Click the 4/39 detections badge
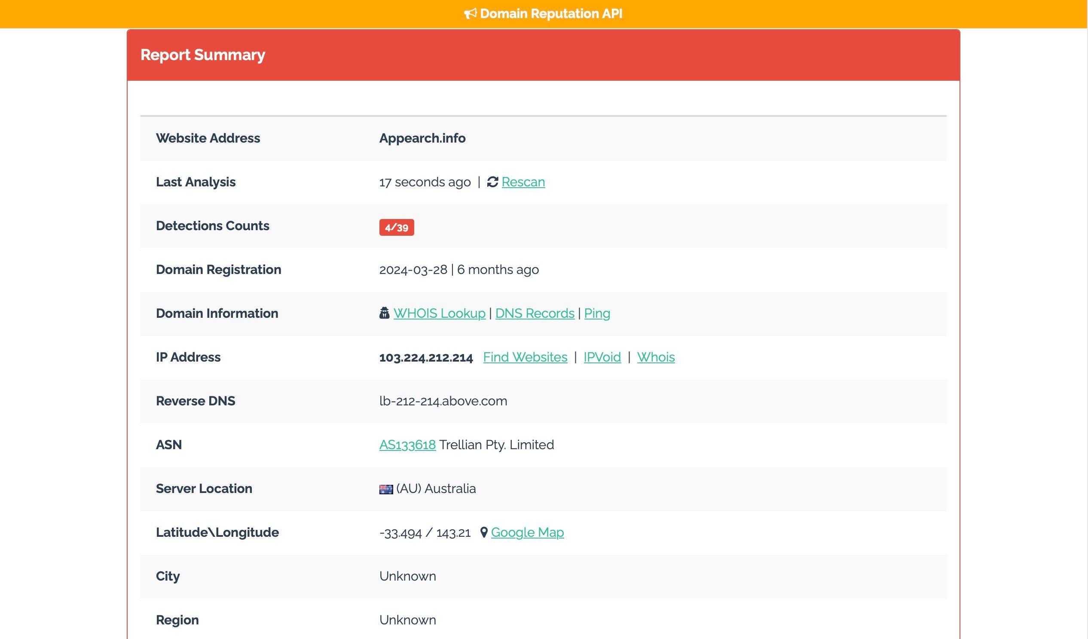The image size is (1088, 639). pyautogui.click(x=397, y=227)
